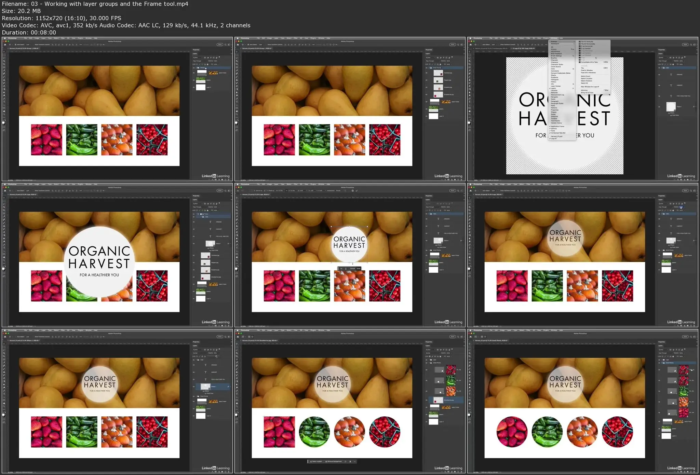This screenshot has height=475, width=700.
Task: Choose Swatches in the open Window menu
Action: [562, 116]
